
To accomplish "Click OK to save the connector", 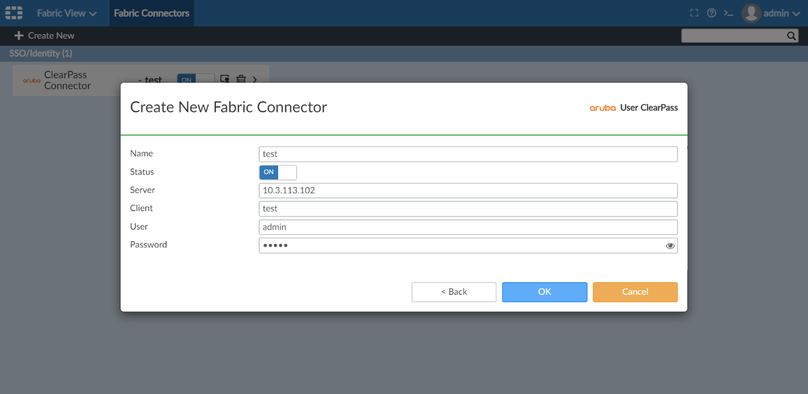I will (544, 292).
